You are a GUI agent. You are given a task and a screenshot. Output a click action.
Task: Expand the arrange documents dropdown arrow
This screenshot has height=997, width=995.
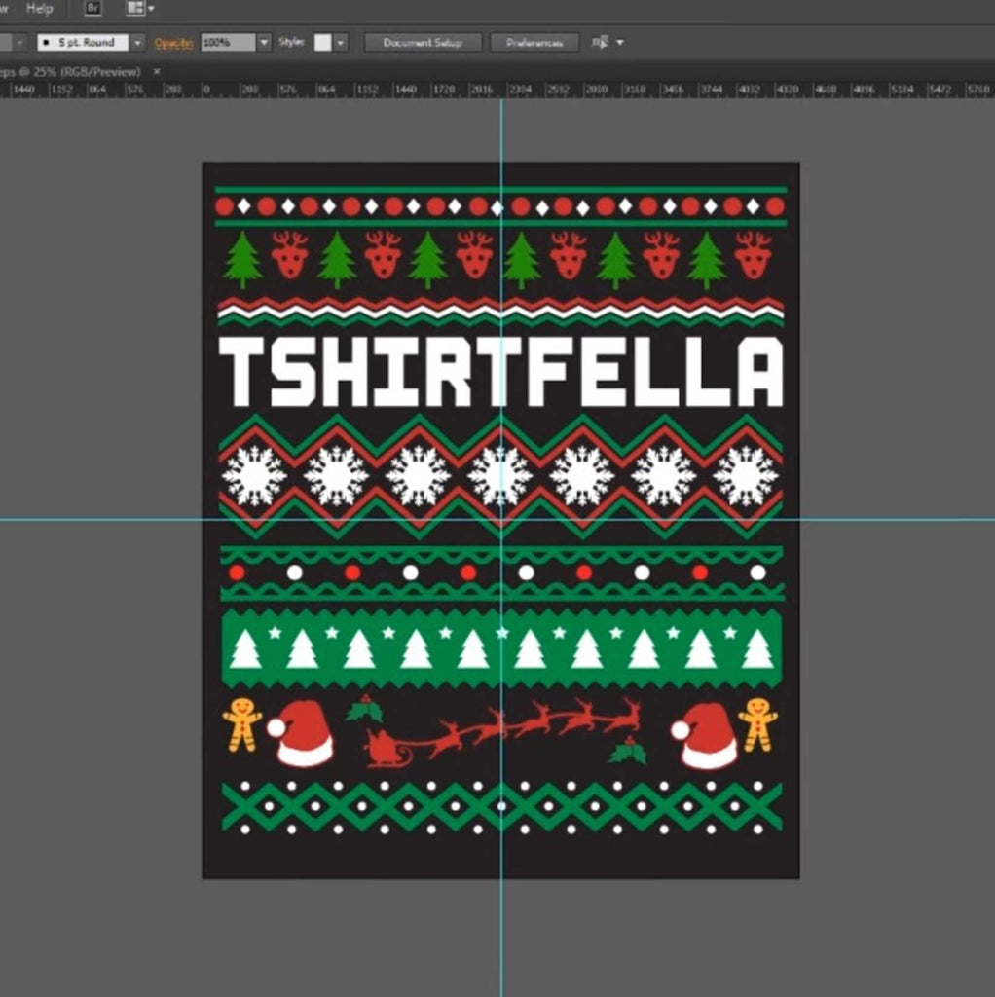click(151, 9)
